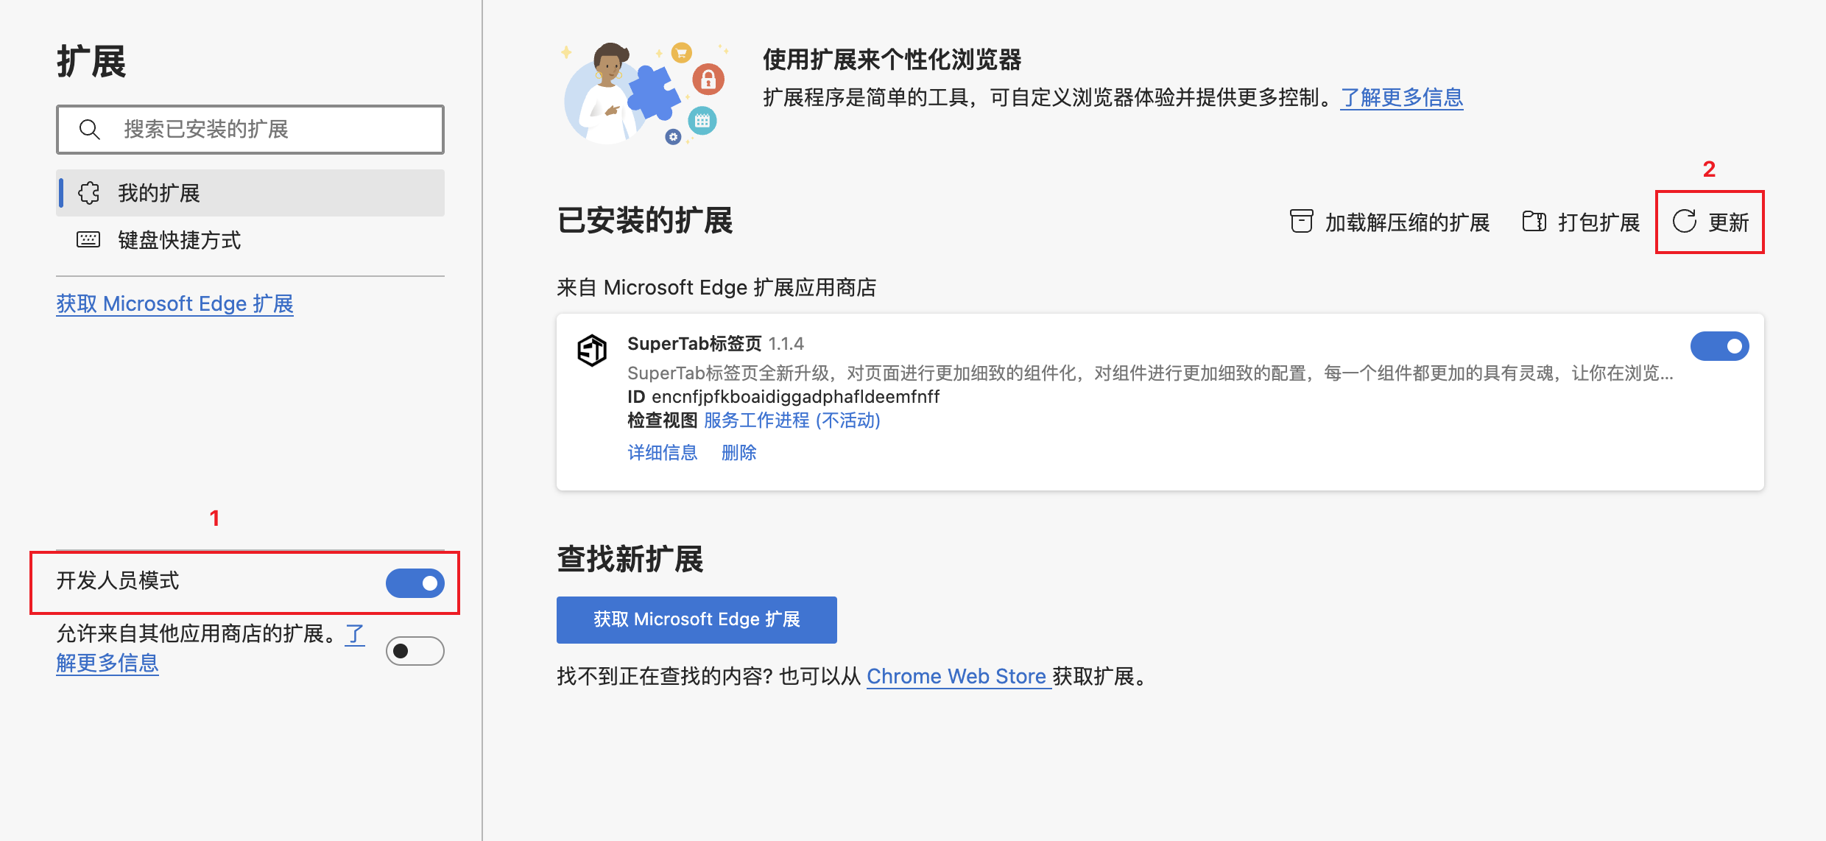This screenshot has height=841, width=1826.
Task: Click the search magnifier icon
Action: [90, 129]
